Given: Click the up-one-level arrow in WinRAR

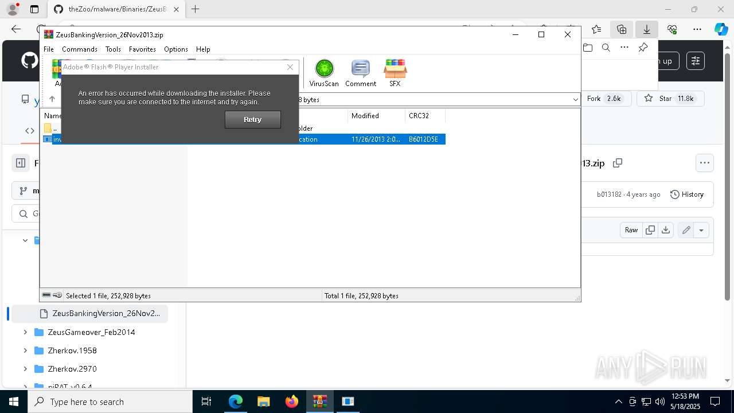Looking at the screenshot, I should tap(52, 99).
